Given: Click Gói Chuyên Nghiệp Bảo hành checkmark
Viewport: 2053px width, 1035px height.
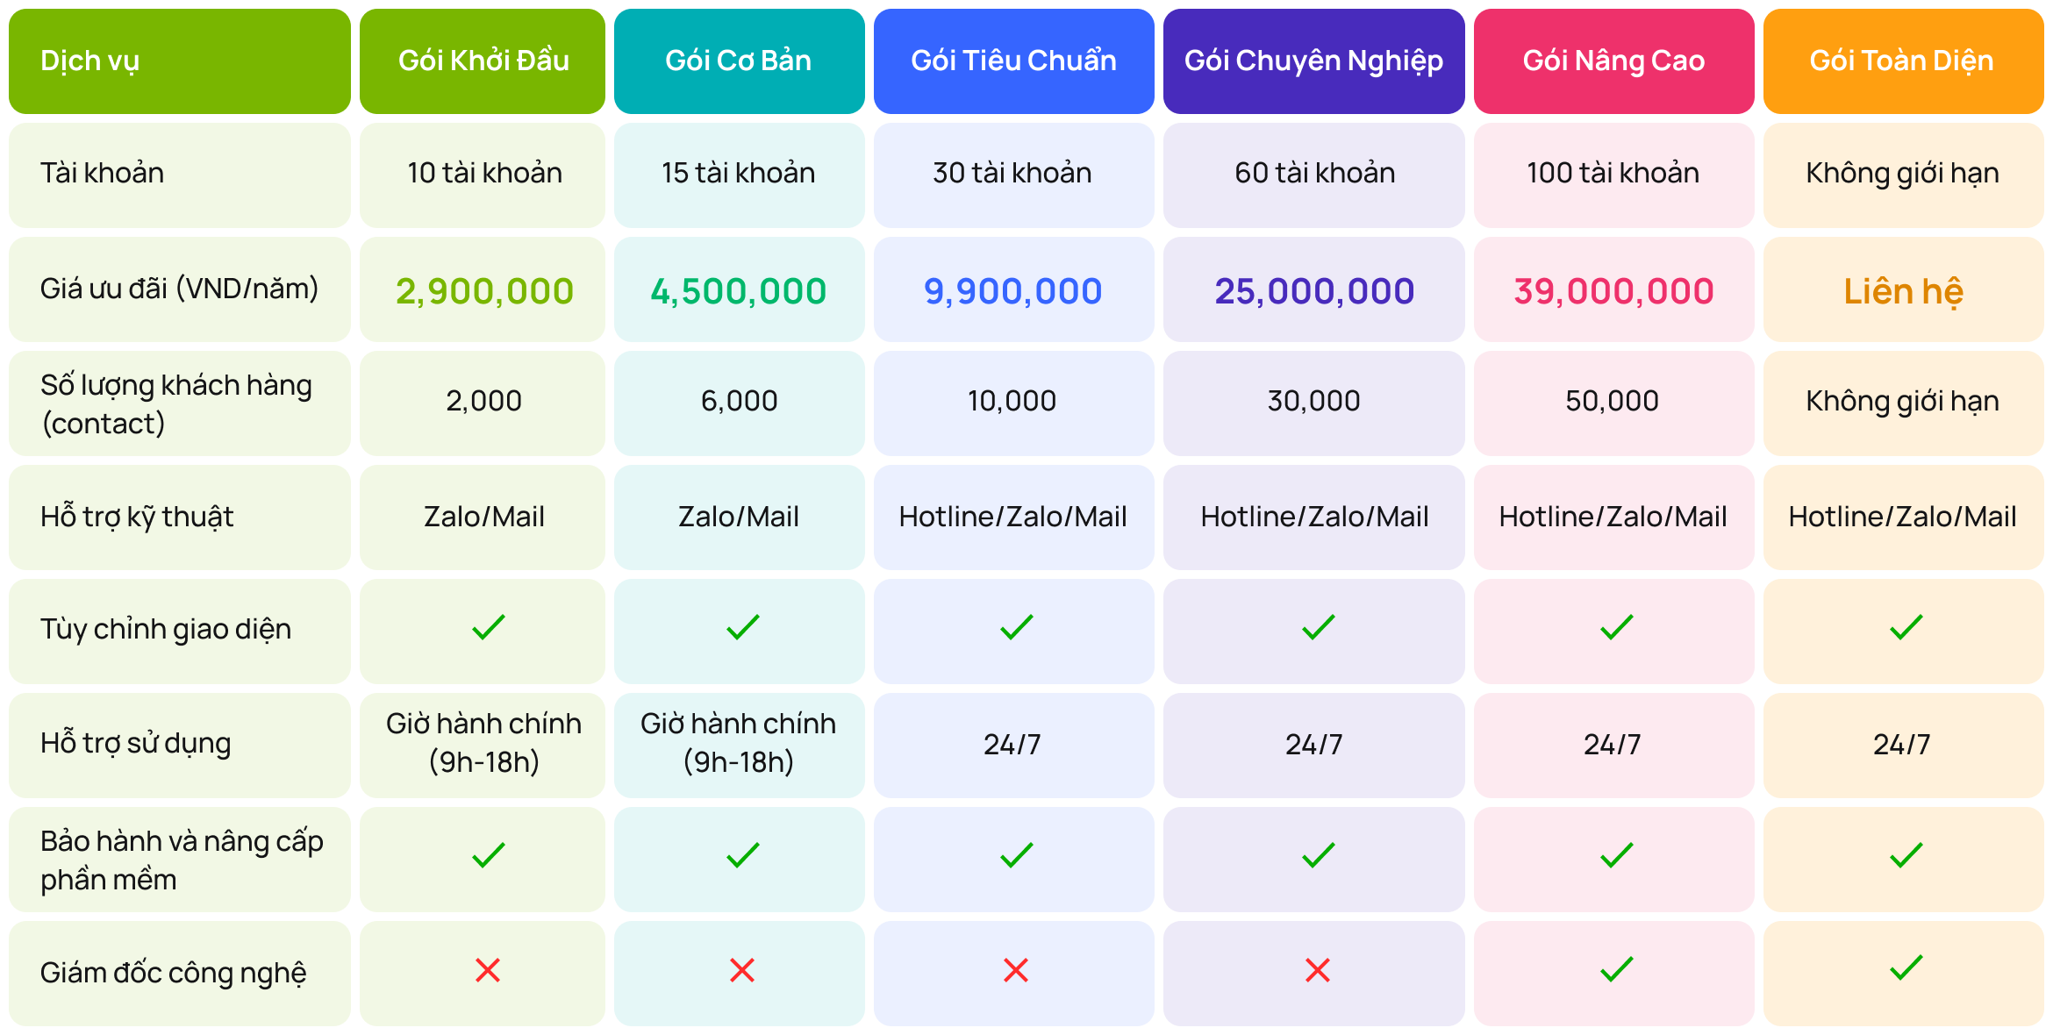Looking at the screenshot, I should click(1318, 855).
